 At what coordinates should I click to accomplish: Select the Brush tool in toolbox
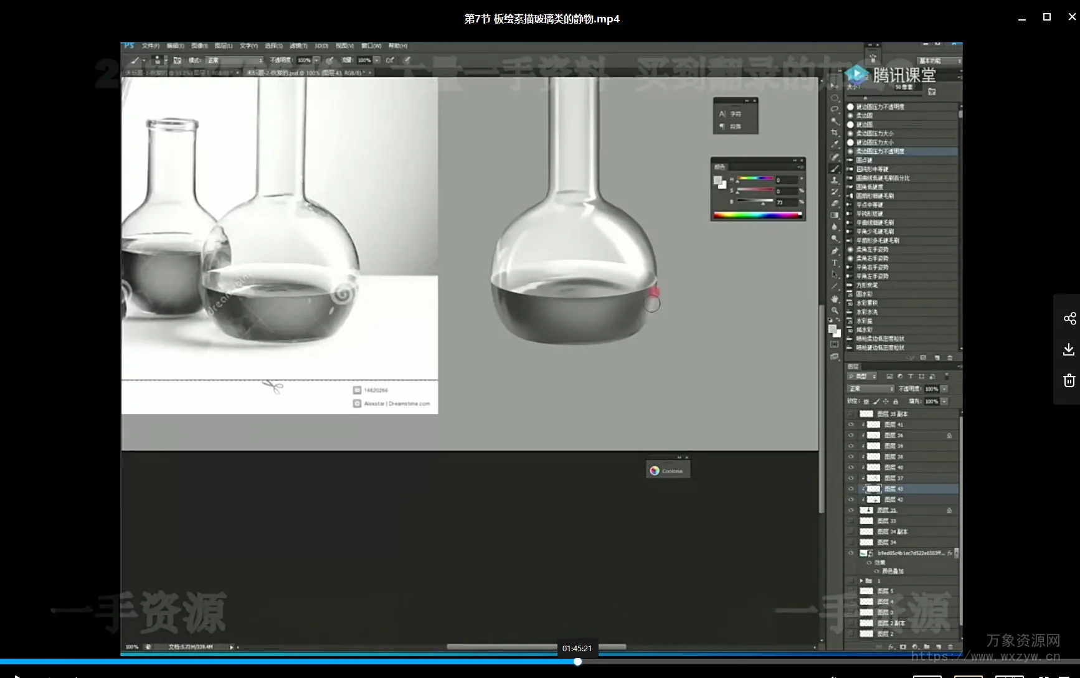(x=835, y=169)
